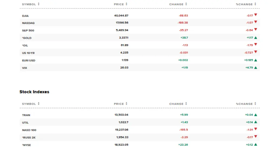
Task: Select RUSS 2K price 1,954.33
Action: 122,137
